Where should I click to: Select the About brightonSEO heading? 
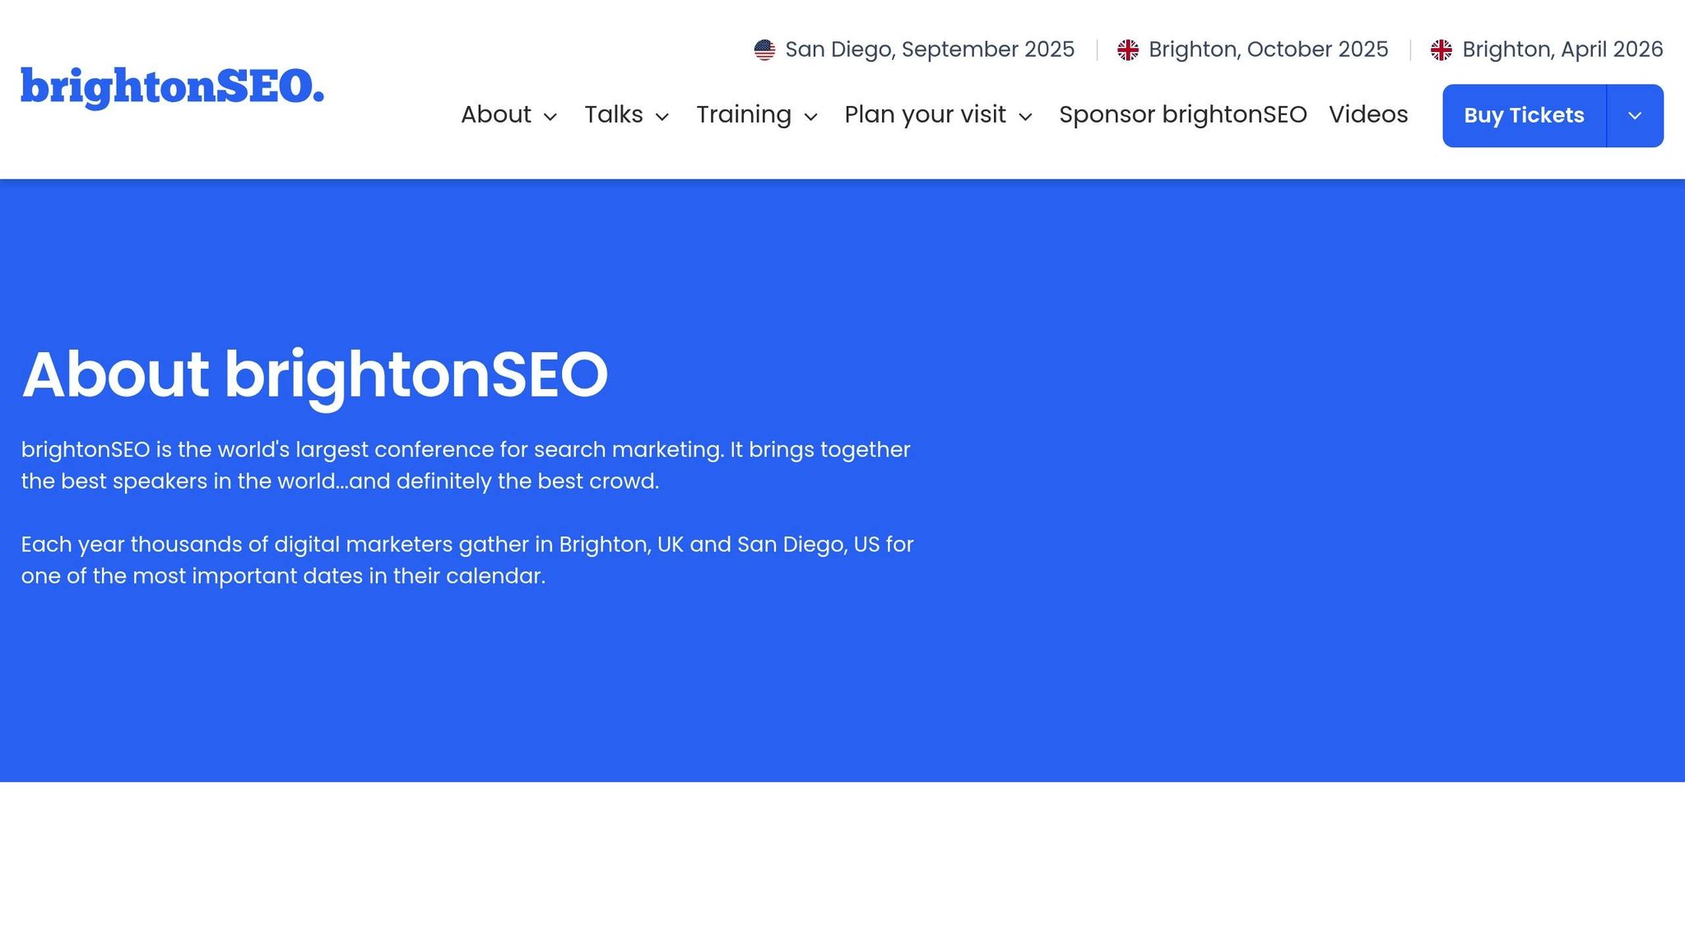click(x=314, y=375)
